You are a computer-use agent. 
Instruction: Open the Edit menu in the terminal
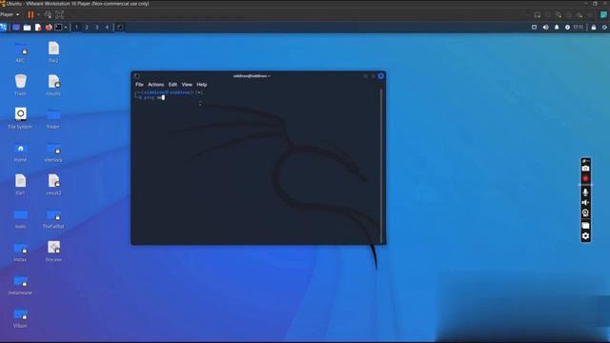[x=173, y=85]
